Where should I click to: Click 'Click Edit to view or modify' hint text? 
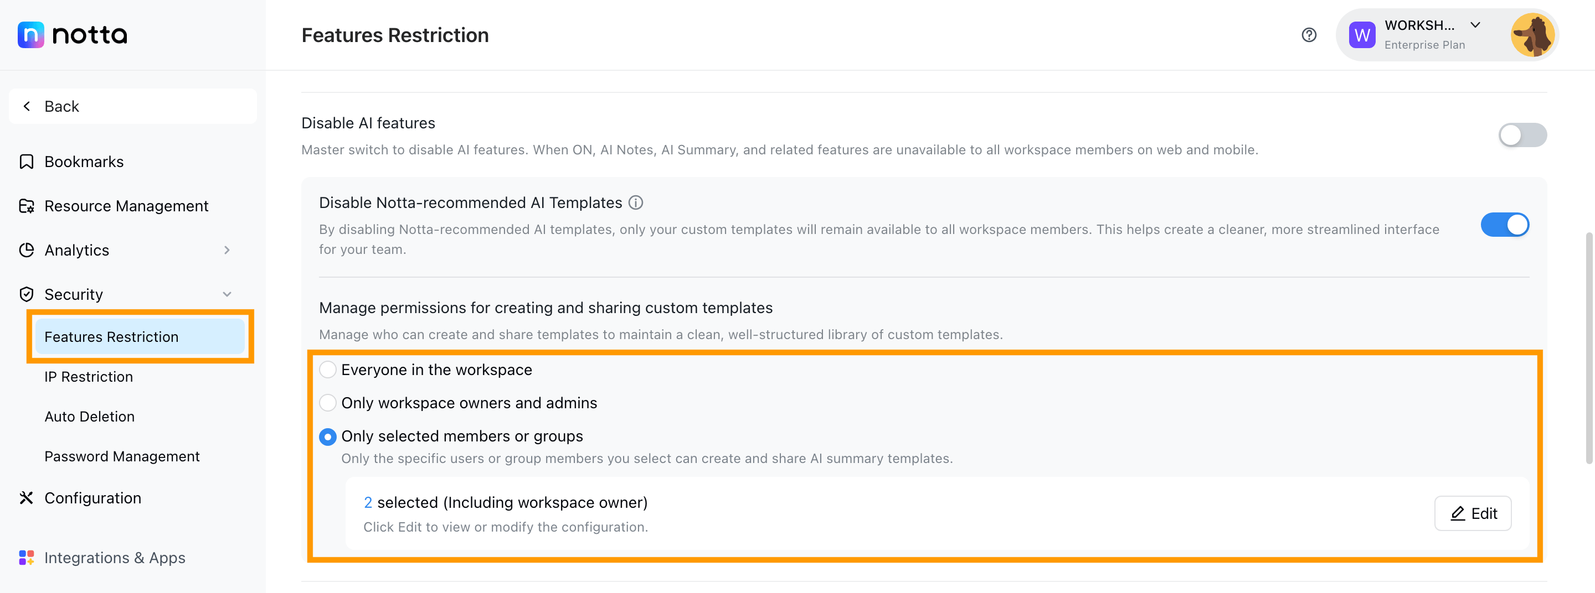(505, 528)
